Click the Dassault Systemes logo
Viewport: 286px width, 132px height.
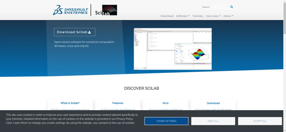(70, 10)
